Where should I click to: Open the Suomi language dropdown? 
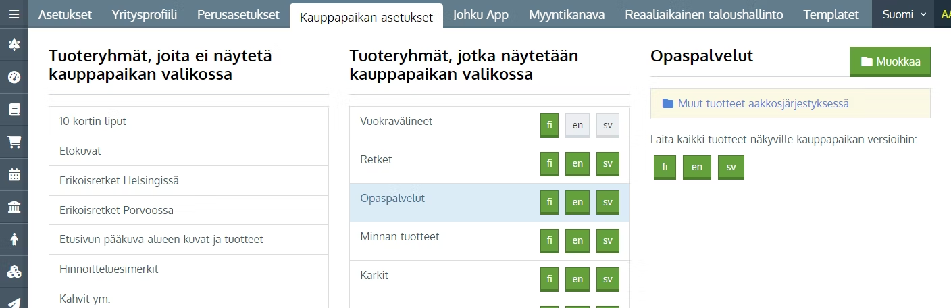click(x=904, y=14)
